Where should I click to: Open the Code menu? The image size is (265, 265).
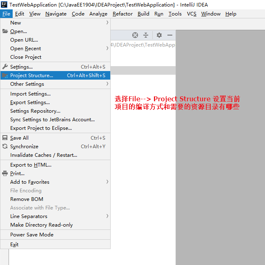point(78,14)
